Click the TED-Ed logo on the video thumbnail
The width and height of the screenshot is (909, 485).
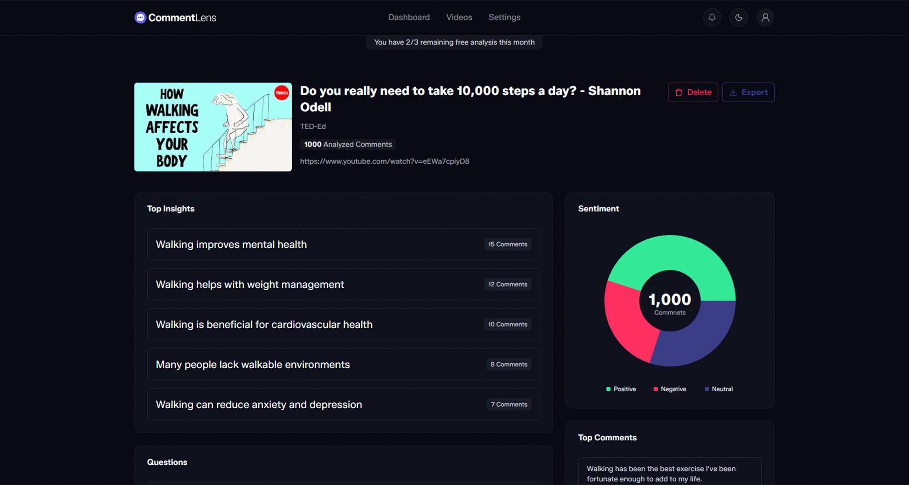(281, 92)
